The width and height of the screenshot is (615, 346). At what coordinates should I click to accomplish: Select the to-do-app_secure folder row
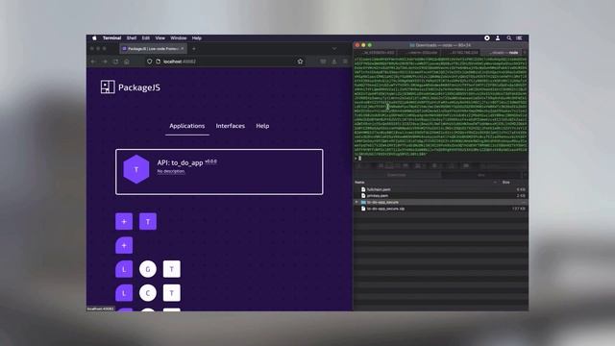pyautogui.click(x=441, y=202)
